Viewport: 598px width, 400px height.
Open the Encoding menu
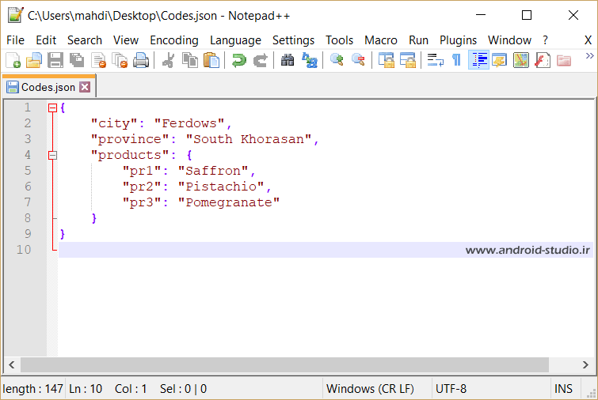[174, 40]
